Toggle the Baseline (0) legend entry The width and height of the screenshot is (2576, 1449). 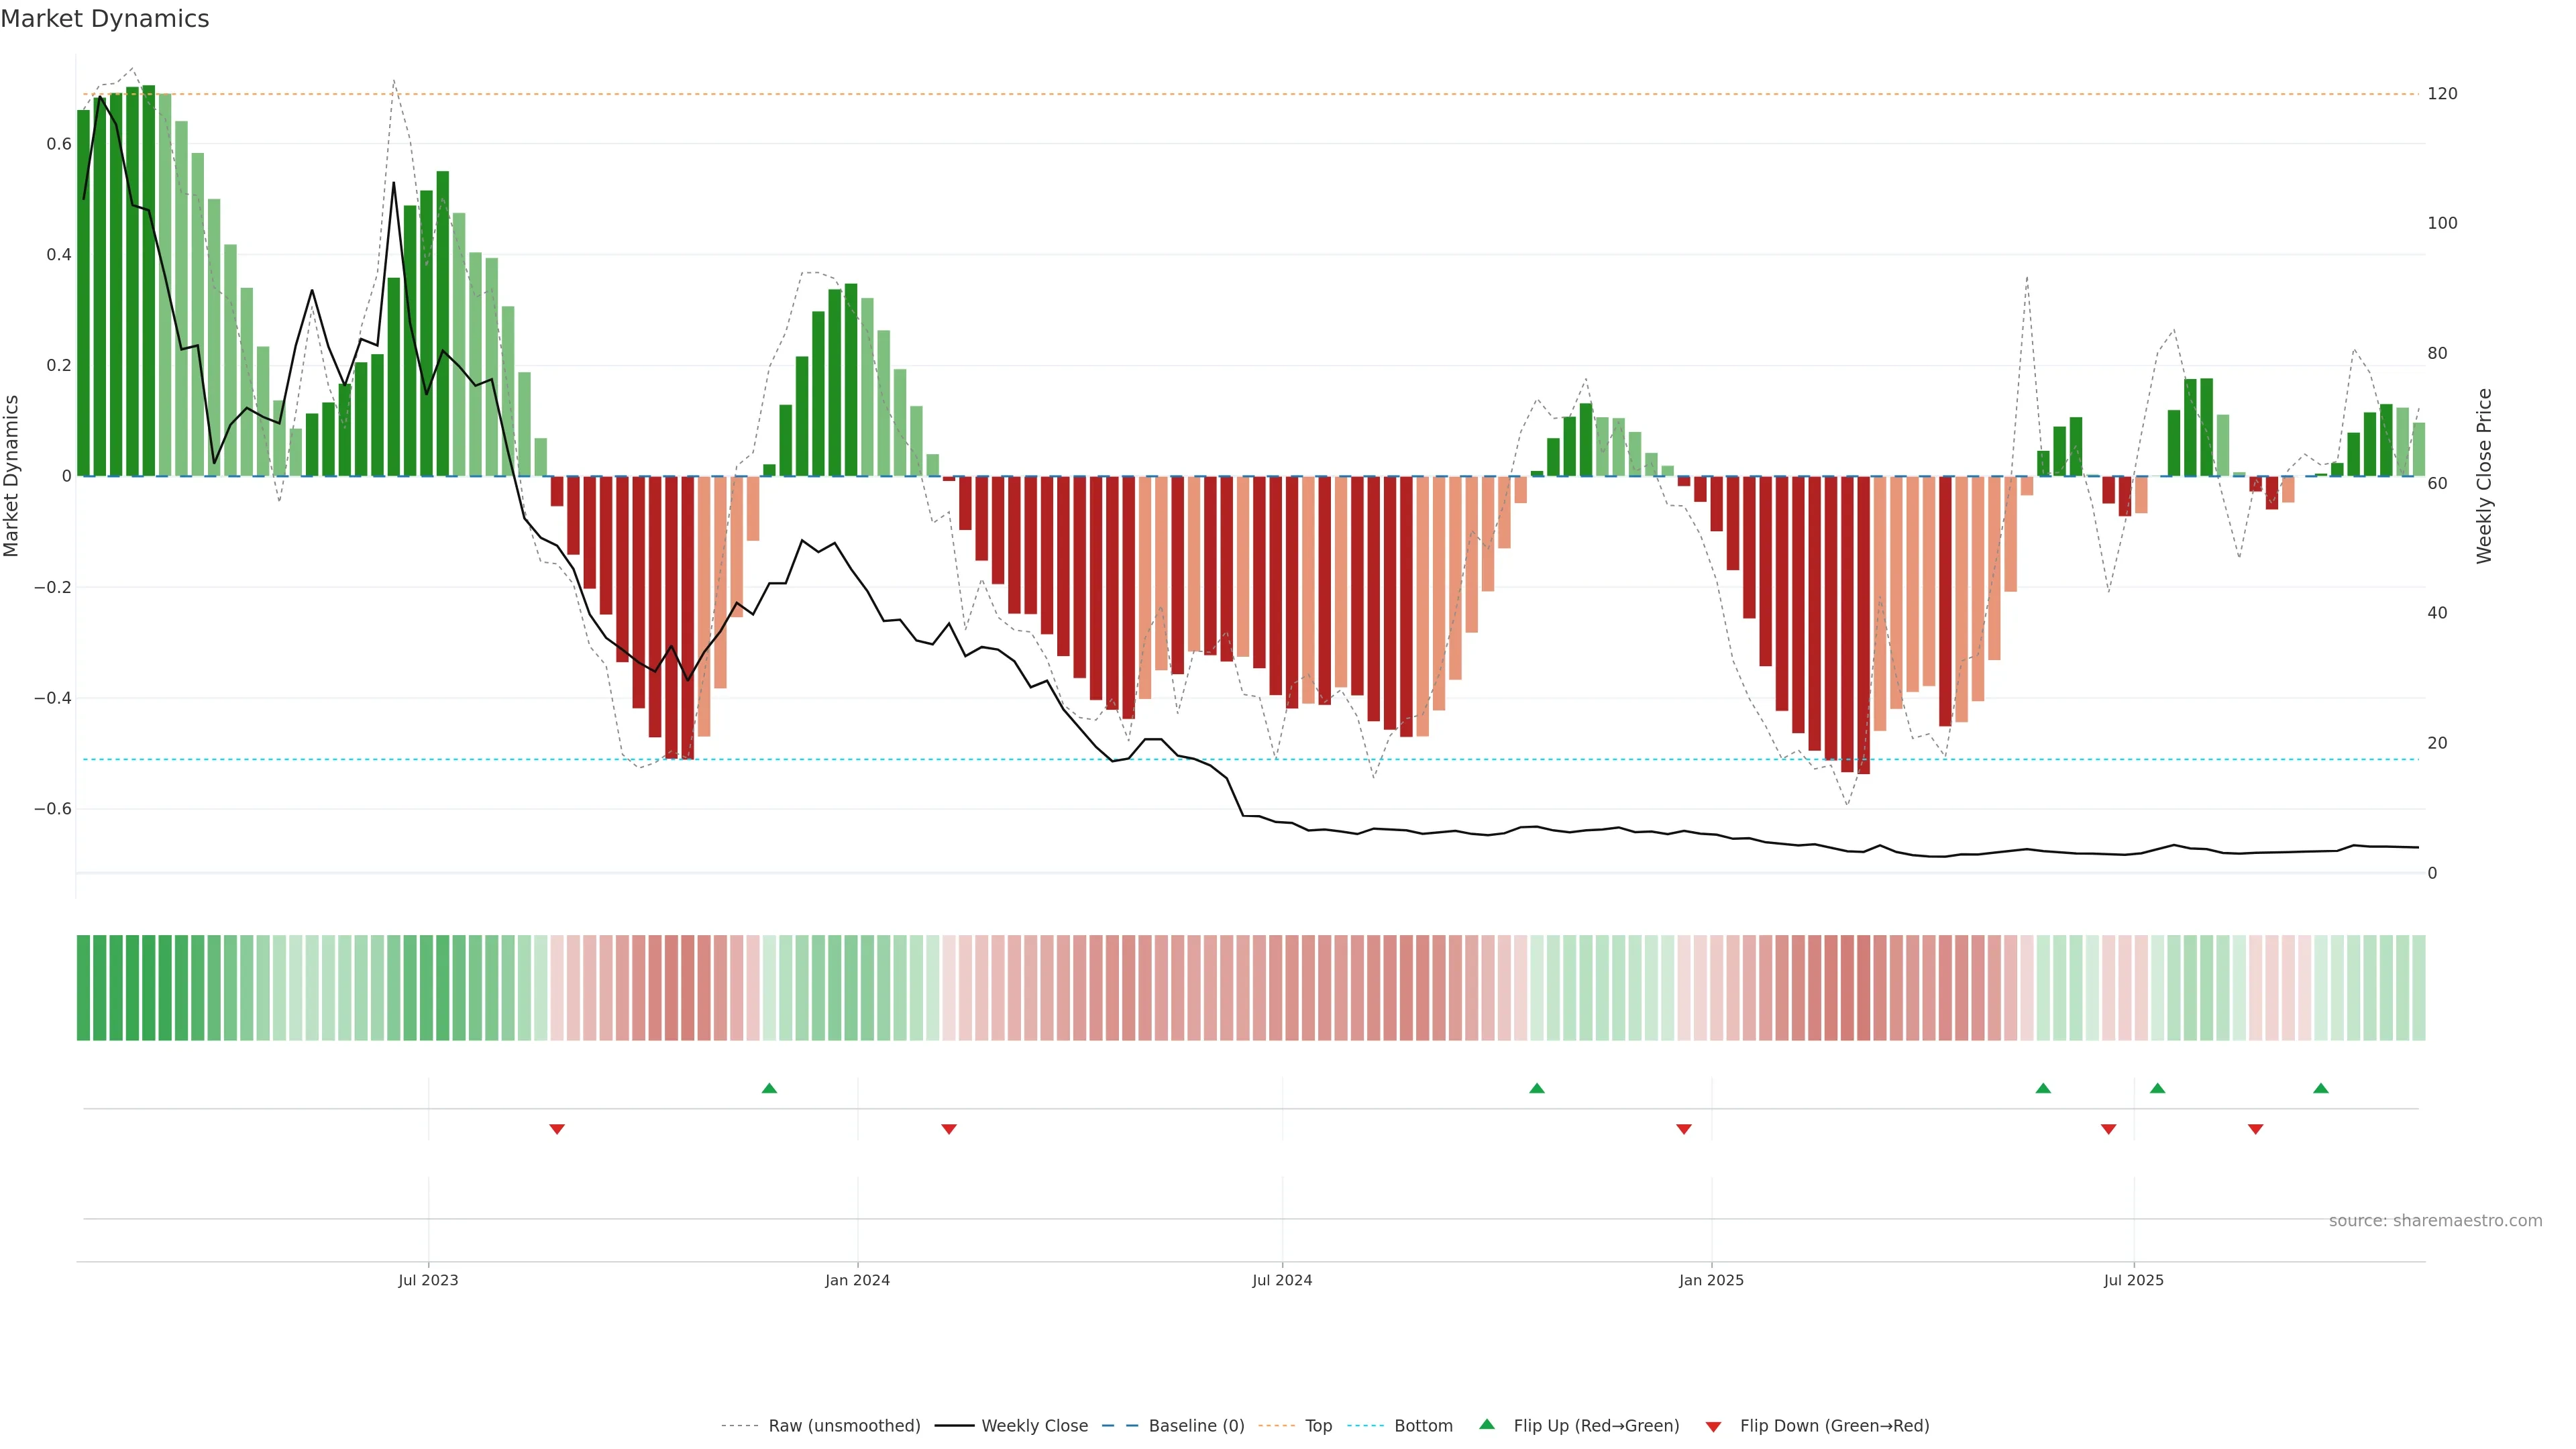[1196, 1426]
